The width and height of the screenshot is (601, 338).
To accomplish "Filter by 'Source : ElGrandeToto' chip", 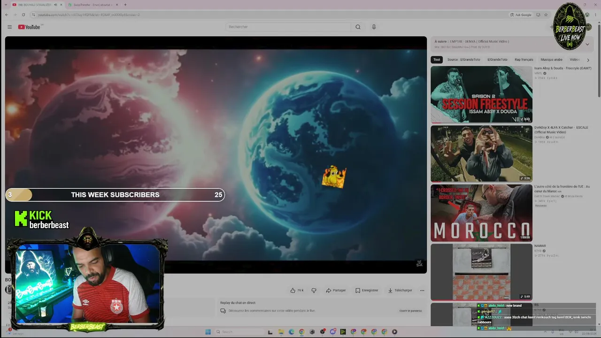I will [464, 60].
